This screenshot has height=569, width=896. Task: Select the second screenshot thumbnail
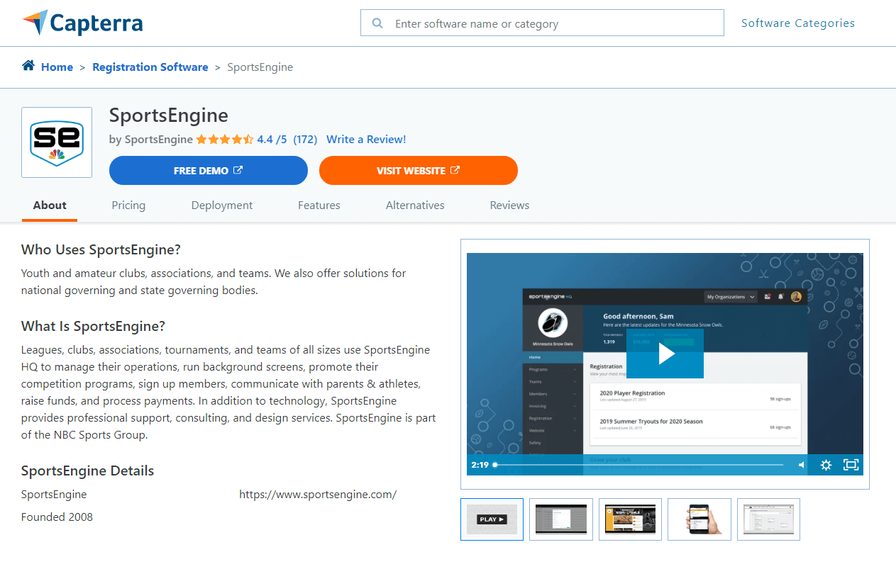coord(561,519)
